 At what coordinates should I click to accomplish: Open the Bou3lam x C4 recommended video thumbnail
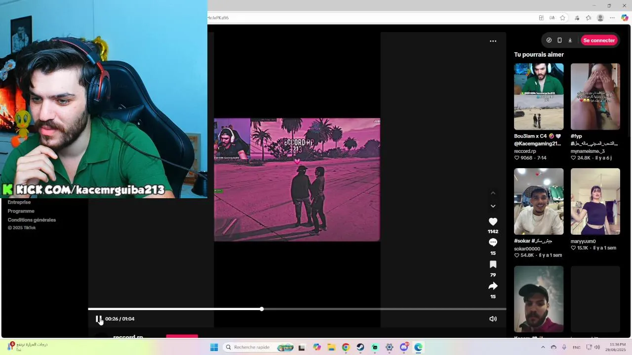pos(539,97)
